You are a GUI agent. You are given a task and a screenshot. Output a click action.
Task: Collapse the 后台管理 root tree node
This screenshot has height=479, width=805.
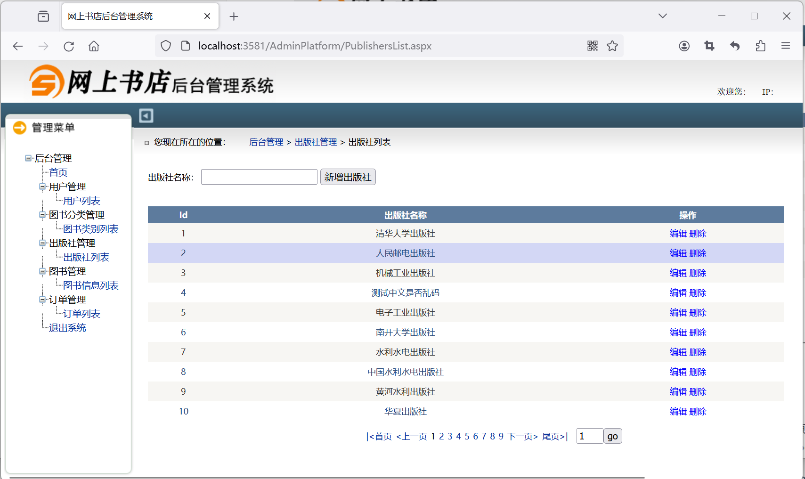click(x=28, y=158)
